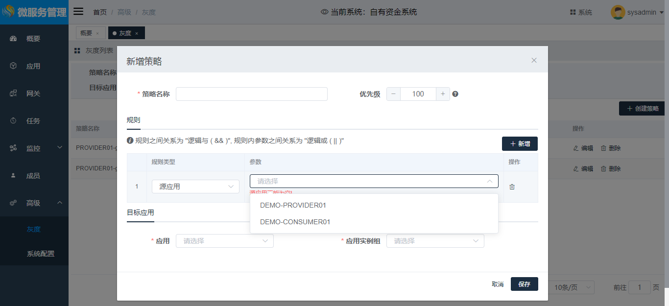The width and height of the screenshot is (669, 306).
Task: Click the 保存 save button
Action: click(x=524, y=284)
